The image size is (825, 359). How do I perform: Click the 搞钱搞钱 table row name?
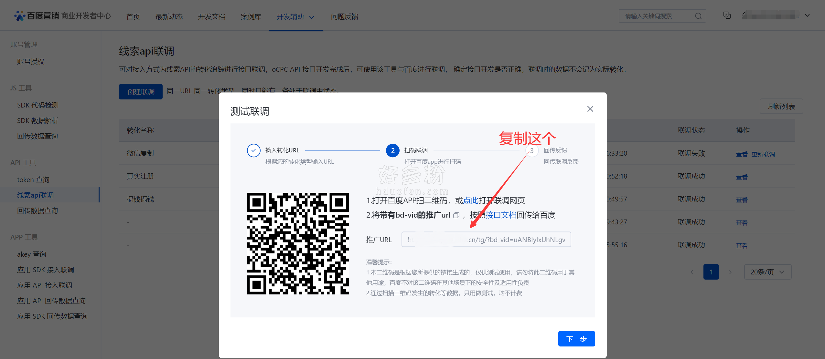coord(140,199)
